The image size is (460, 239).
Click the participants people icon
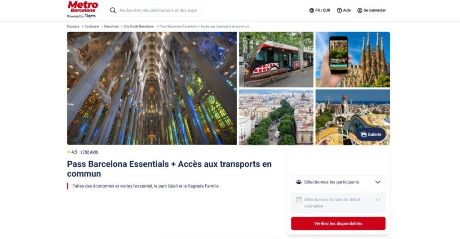coord(299,182)
